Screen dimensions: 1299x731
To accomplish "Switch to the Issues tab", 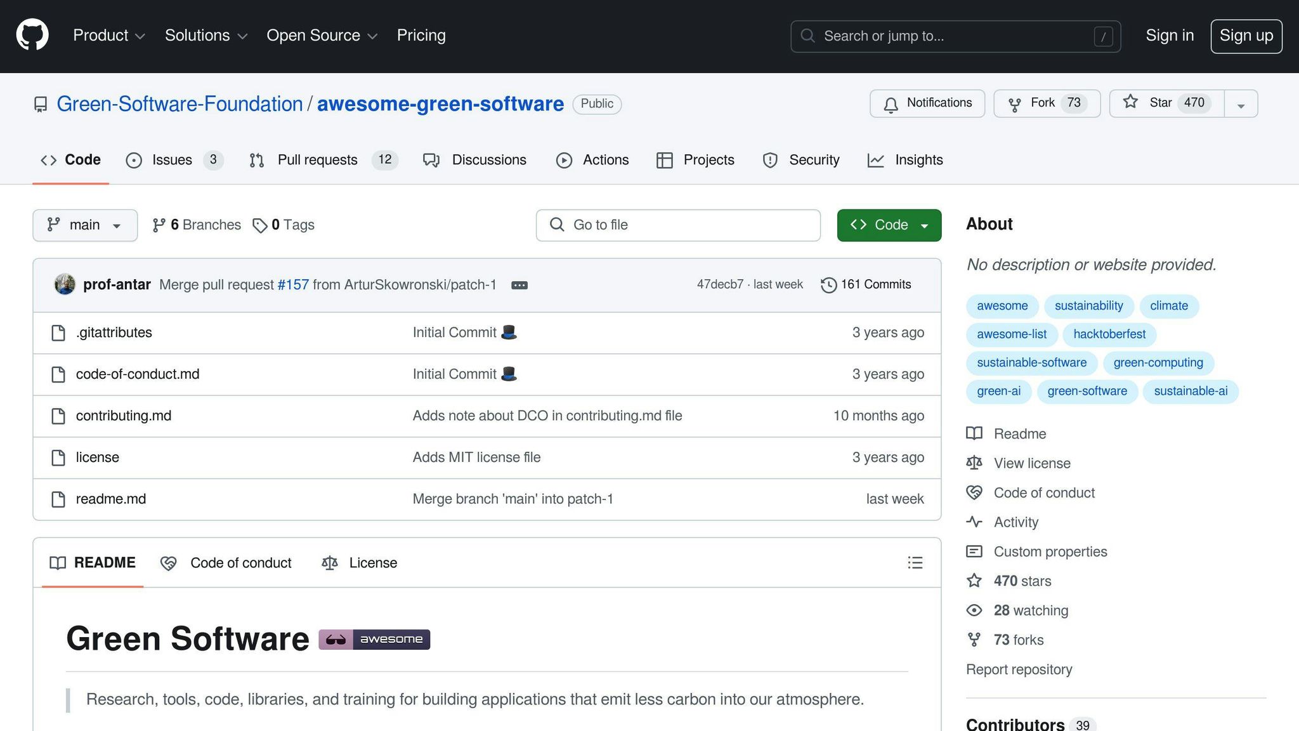I will click(x=171, y=160).
